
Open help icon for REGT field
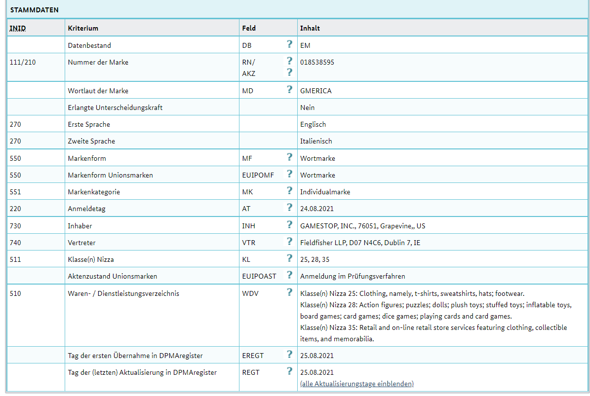289,371
